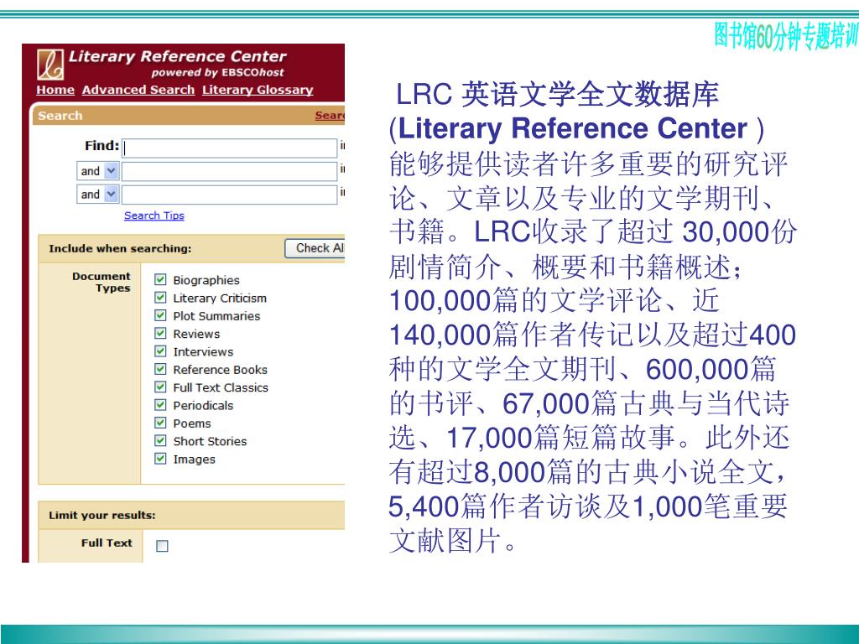This screenshot has width=859, height=644.
Task: Click the 'Document Types' label
Action: tap(102, 282)
